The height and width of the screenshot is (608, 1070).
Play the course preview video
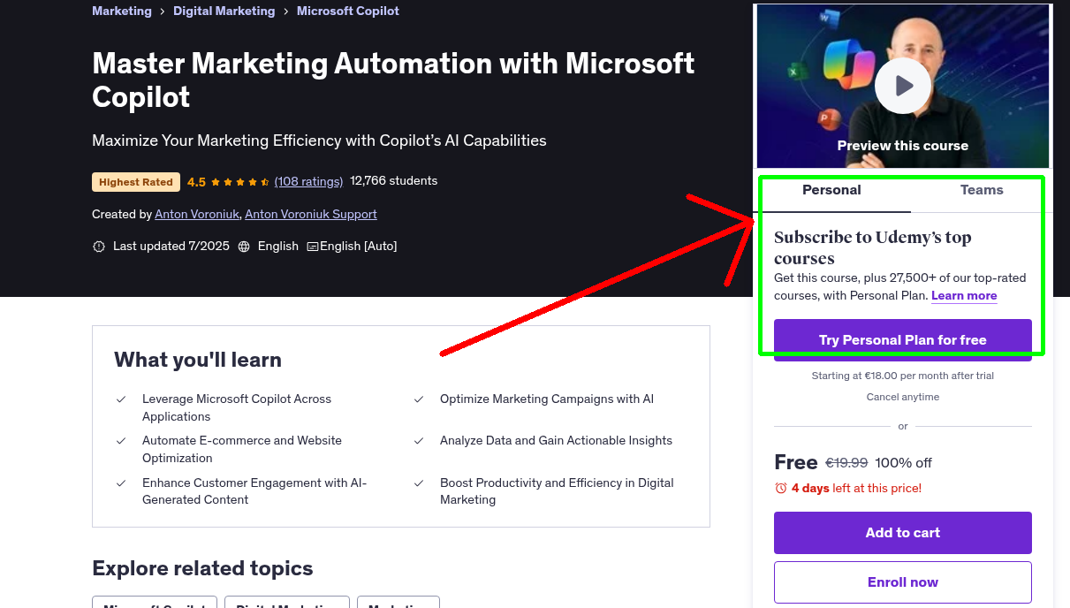903,86
